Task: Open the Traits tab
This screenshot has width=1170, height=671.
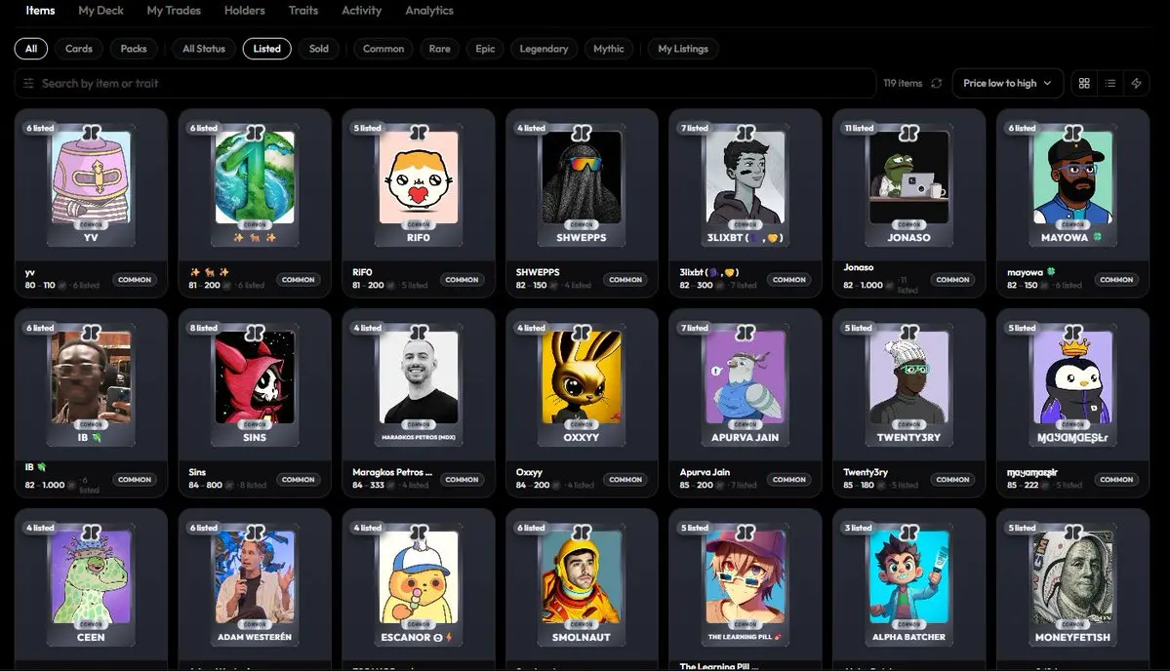Action: tap(303, 11)
